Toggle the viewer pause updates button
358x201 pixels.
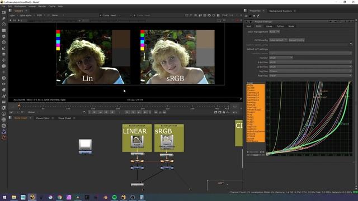click(x=218, y=15)
